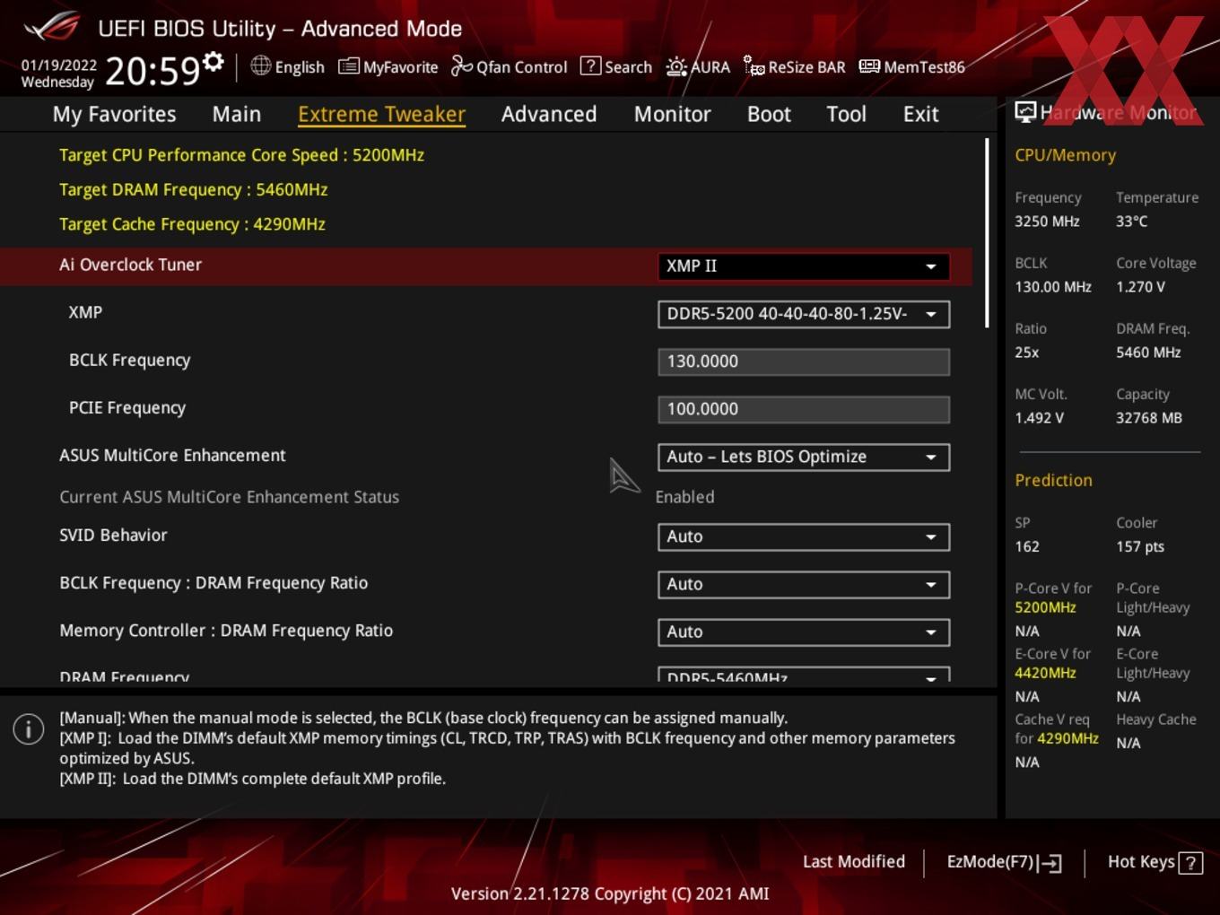
Task: Open AURA lighting icon
Action: (x=676, y=66)
